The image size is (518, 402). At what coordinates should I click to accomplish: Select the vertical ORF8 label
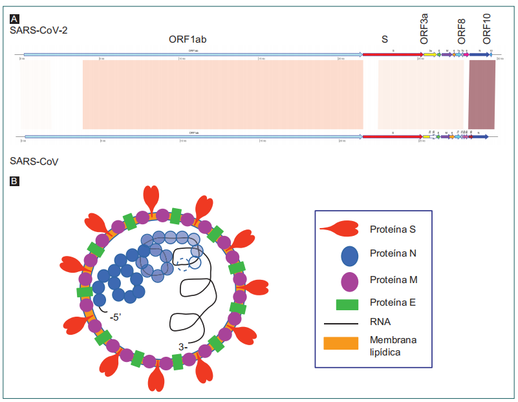point(461,31)
